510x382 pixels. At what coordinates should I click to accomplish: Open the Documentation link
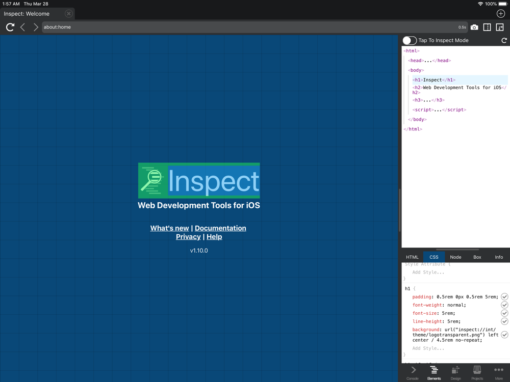pos(220,228)
